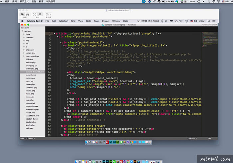Open Finder in the remote dock
The image size is (233, 163).
point(87,142)
